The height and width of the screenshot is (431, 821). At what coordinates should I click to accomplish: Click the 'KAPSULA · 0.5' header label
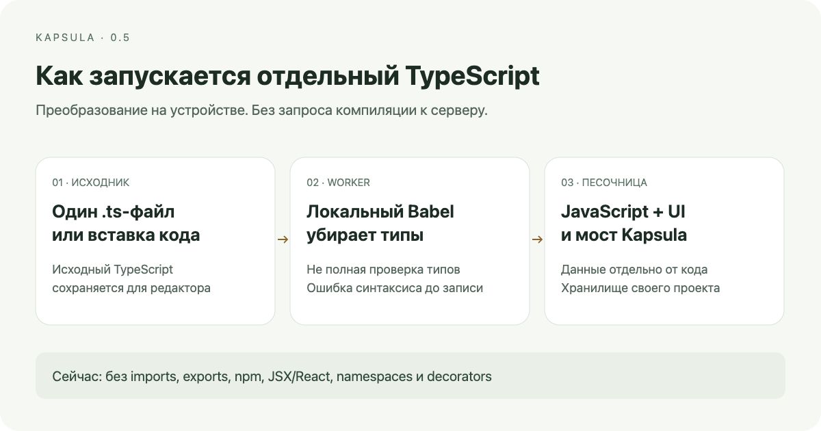pos(83,38)
